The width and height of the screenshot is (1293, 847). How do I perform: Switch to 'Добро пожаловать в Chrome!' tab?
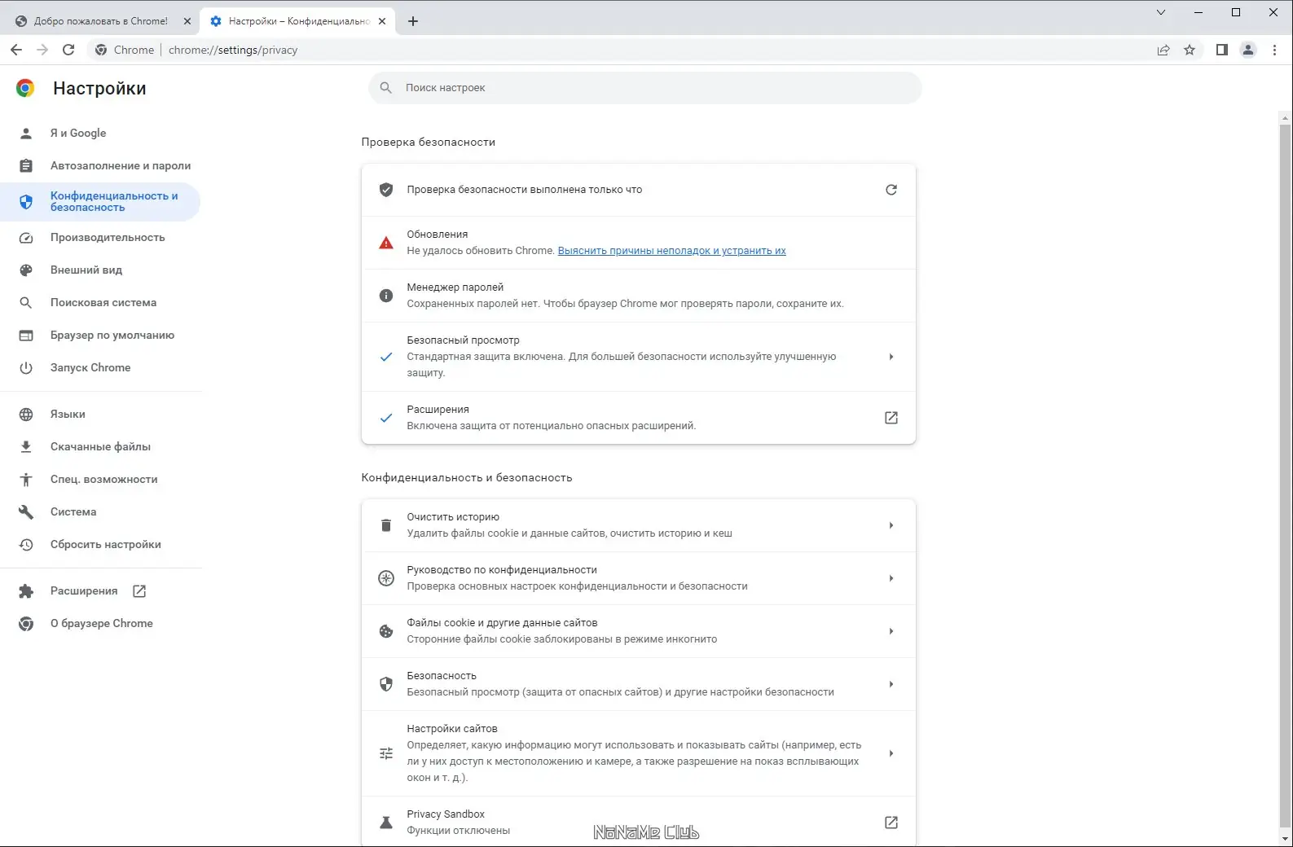[102, 21]
